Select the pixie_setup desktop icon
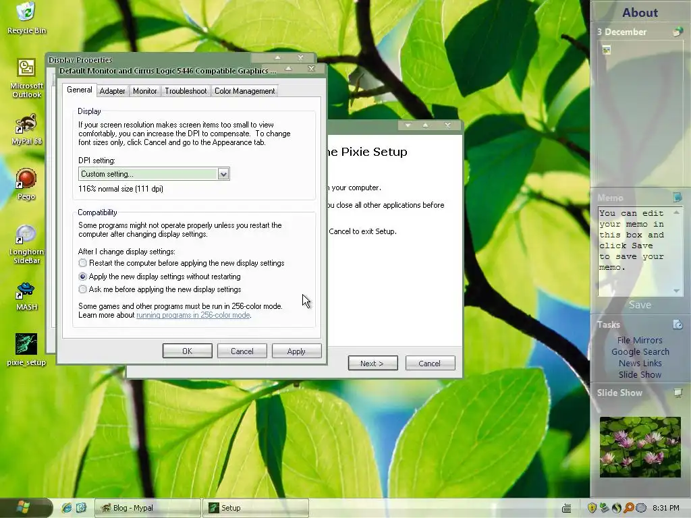The height and width of the screenshot is (518, 691). pyautogui.click(x=26, y=350)
